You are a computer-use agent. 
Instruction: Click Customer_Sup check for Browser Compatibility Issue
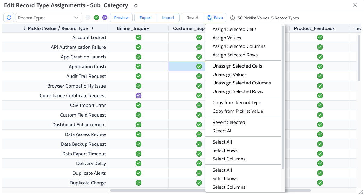199,86
